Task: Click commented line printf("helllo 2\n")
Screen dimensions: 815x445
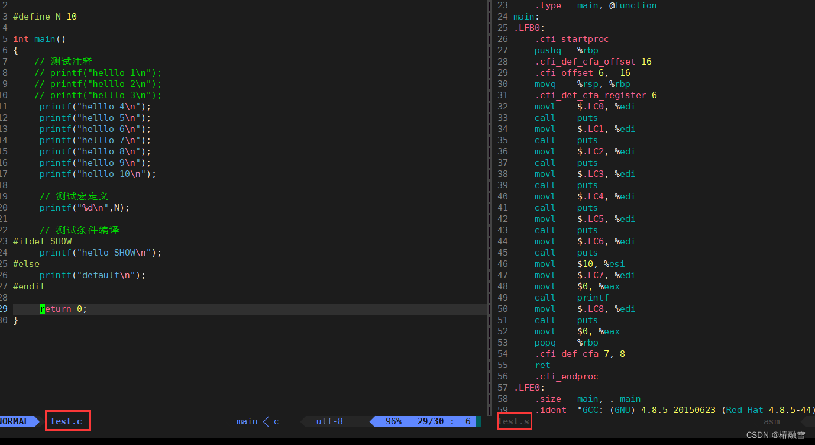Action: coord(98,84)
